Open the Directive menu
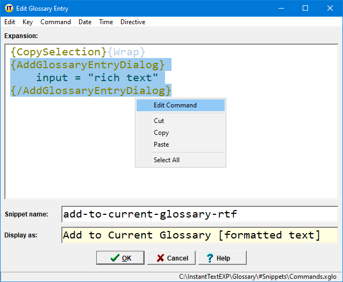343x282 pixels. (x=133, y=22)
